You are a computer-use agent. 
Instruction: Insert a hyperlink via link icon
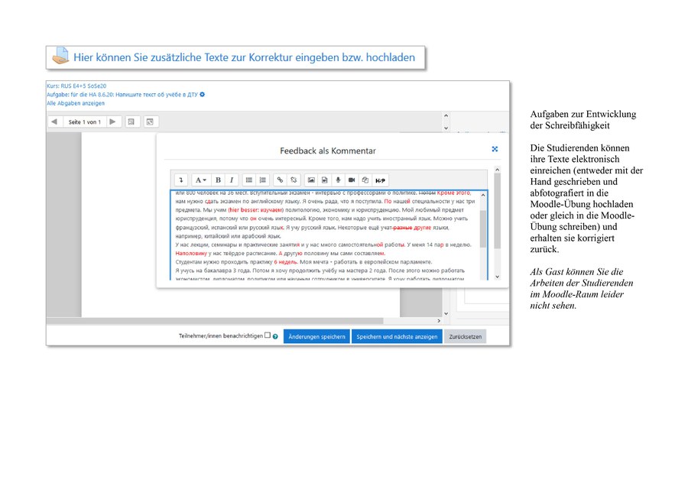[x=280, y=180]
